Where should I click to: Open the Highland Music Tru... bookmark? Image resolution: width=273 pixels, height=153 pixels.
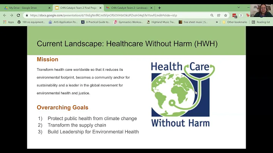tap(161, 22)
